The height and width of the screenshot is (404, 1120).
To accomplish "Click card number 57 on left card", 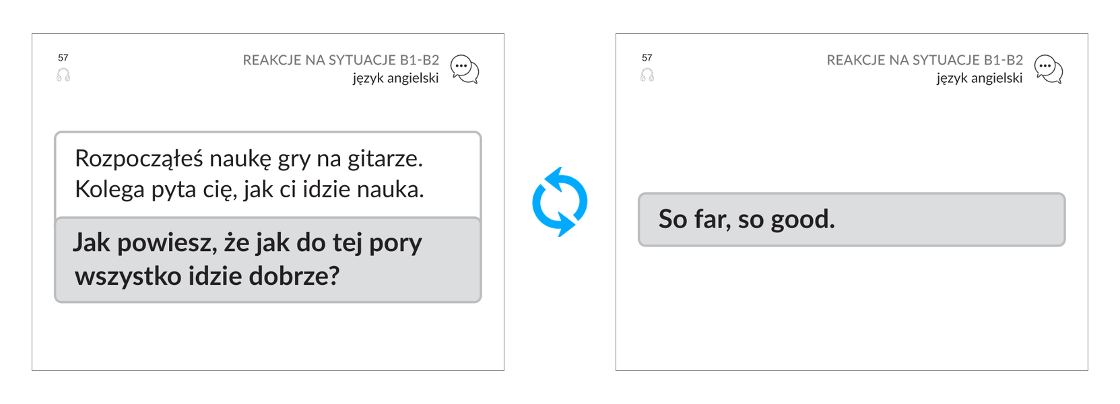I will (x=63, y=58).
